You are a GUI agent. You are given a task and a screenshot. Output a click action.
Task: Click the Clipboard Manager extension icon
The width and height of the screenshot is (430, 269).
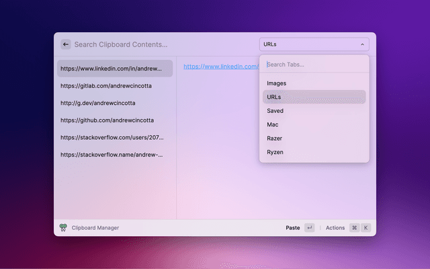point(63,228)
